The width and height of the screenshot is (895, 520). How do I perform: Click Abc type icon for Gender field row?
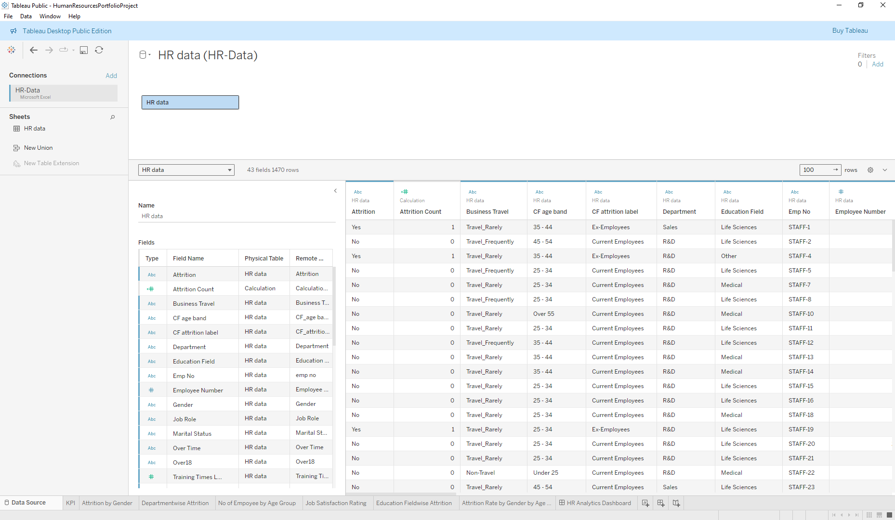click(152, 405)
